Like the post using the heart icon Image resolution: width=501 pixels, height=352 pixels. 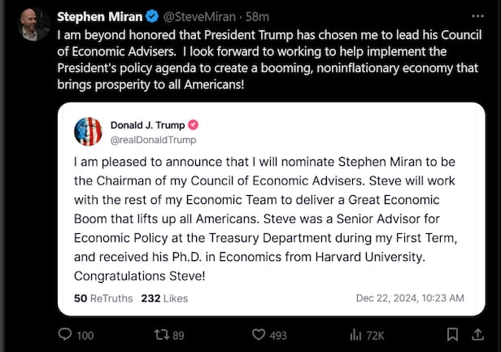259,334
